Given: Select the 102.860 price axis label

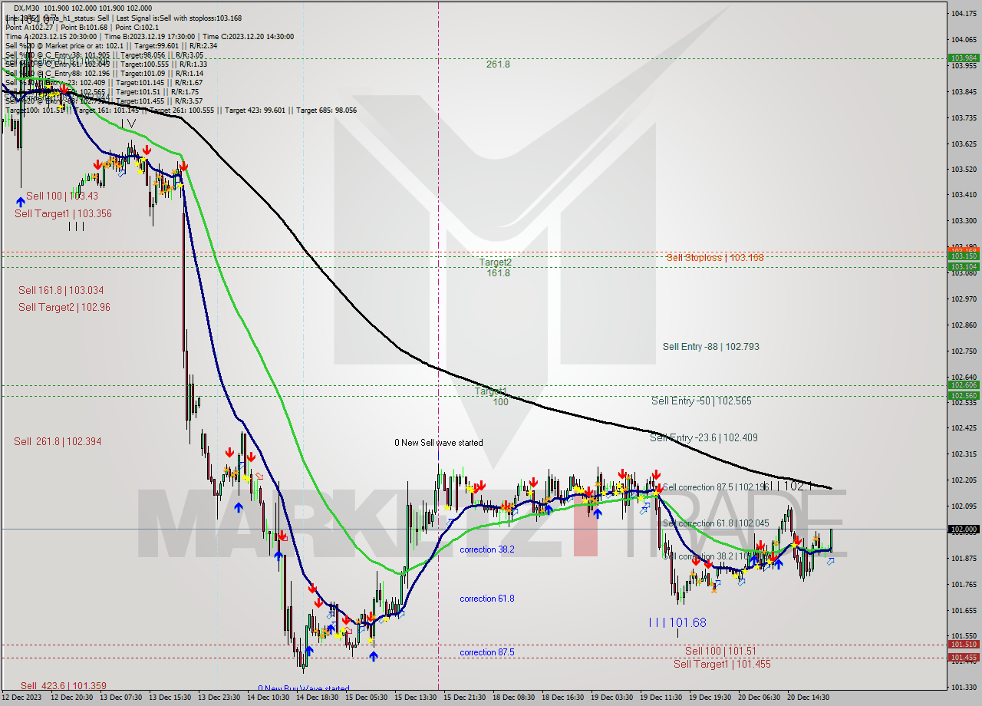Looking at the screenshot, I should coord(964,325).
